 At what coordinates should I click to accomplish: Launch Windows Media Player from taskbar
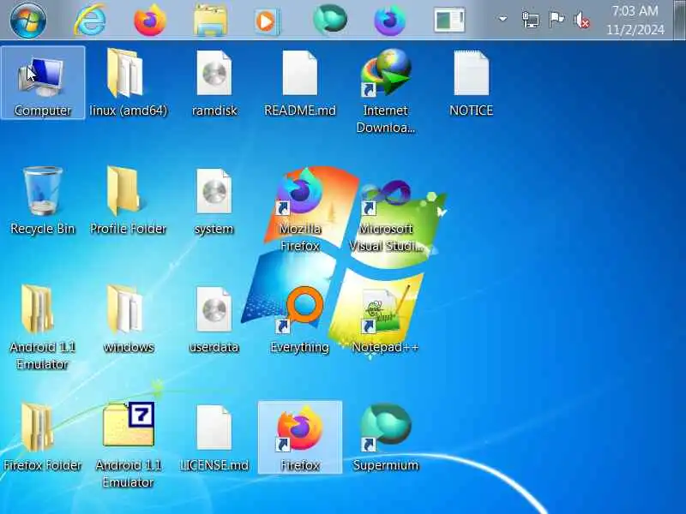click(267, 20)
